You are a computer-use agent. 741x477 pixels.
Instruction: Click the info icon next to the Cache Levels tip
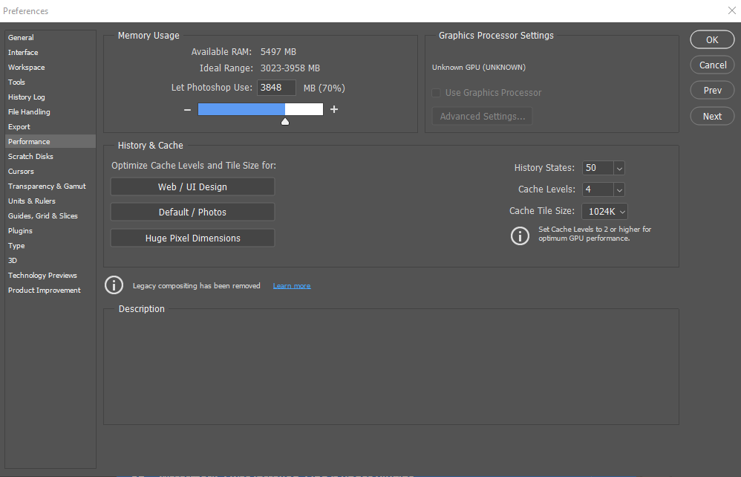520,236
